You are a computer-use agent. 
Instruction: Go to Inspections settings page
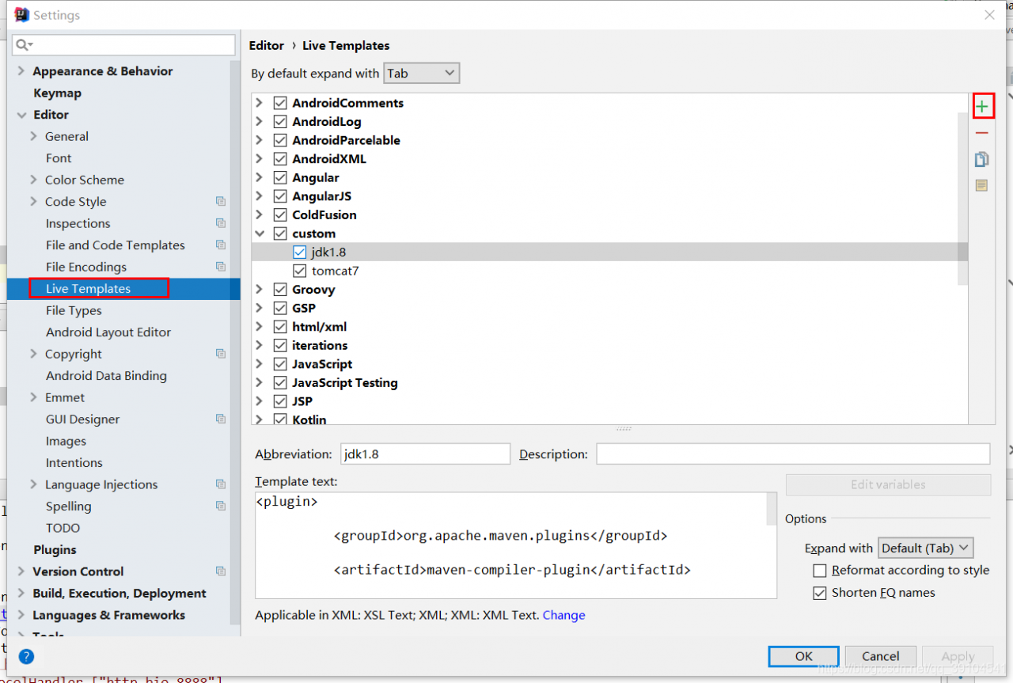78,224
